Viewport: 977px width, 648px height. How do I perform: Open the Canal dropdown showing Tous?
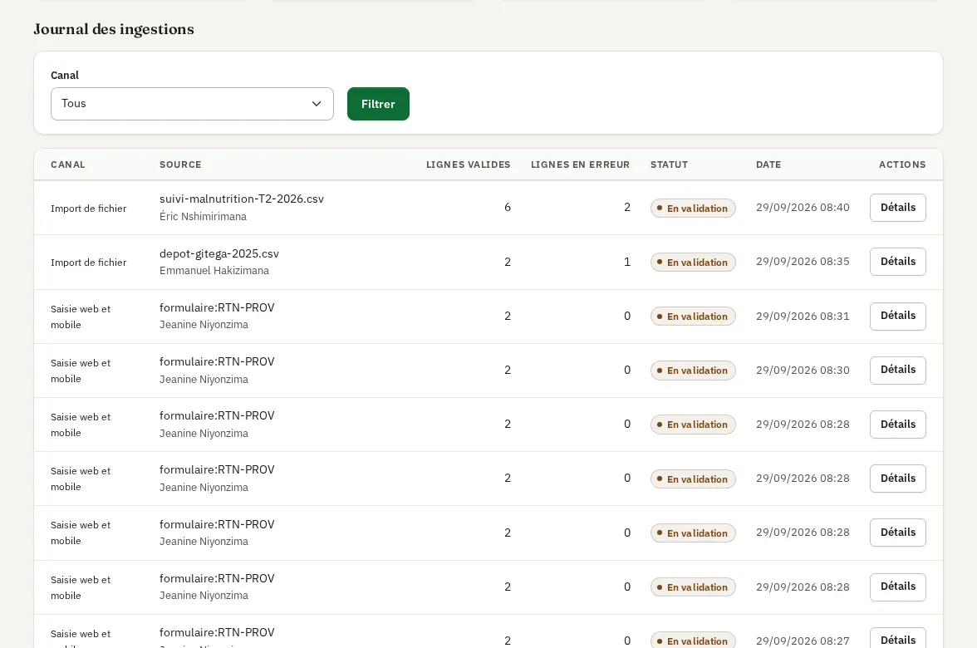(192, 103)
